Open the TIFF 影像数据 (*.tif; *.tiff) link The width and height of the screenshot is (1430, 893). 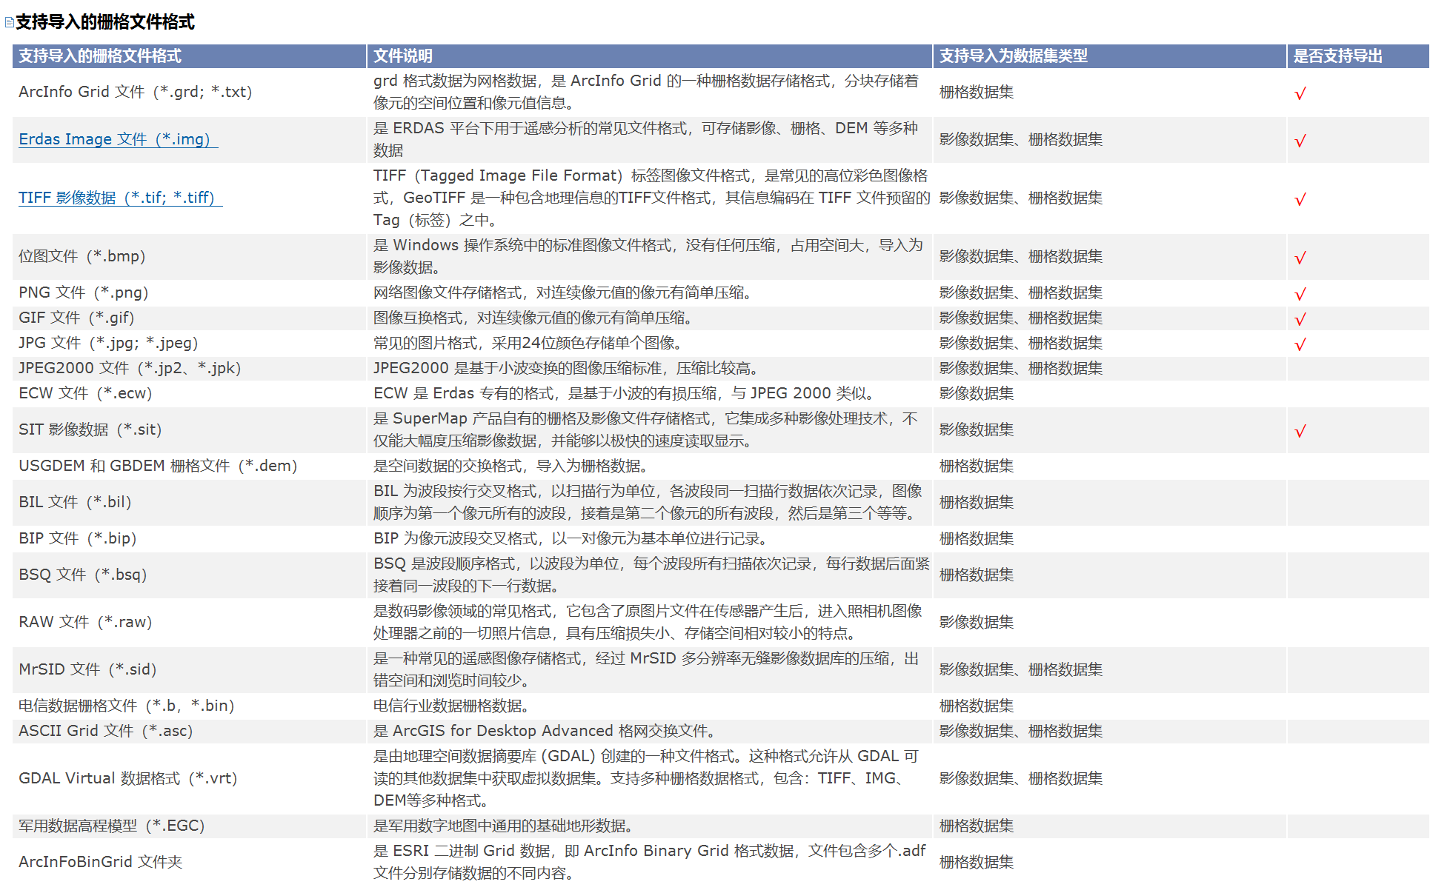pos(117,198)
